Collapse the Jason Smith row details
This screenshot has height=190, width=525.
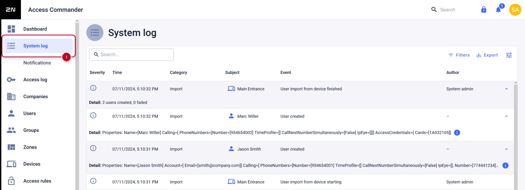tap(506, 149)
